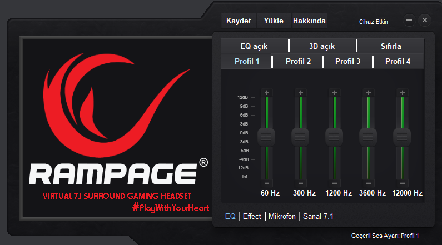Decrease the 60 Hz band with minus
The width and height of the screenshot is (442, 245).
click(x=267, y=183)
